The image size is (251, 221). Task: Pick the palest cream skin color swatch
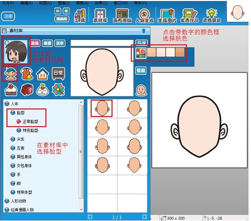tap(170, 52)
